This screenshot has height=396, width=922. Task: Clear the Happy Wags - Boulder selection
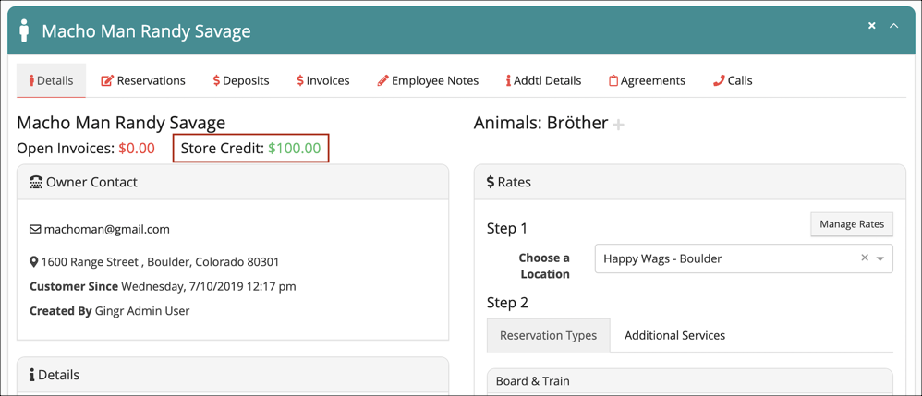[865, 258]
